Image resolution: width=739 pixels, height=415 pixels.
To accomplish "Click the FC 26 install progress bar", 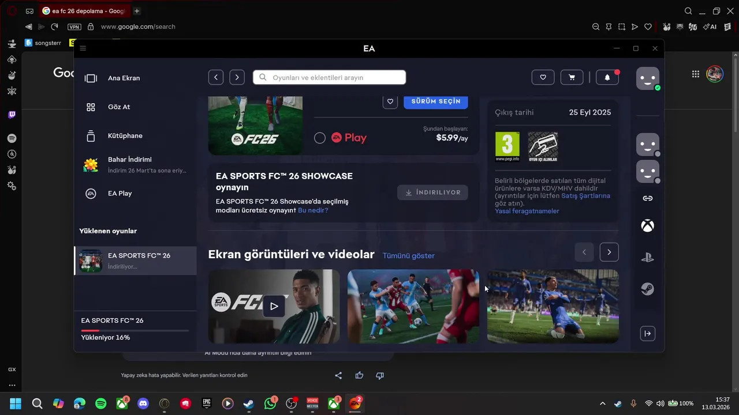I will (x=135, y=331).
